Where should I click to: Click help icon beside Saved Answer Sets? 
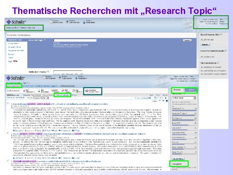[x=221, y=34]
